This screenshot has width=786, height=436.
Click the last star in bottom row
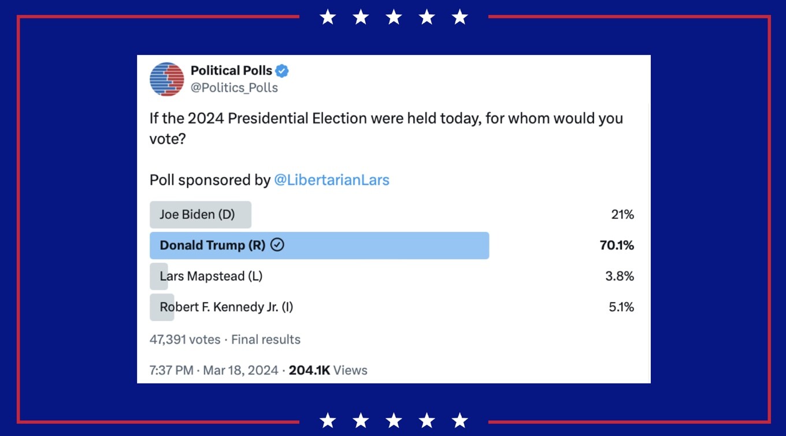click(x=460, y=420)
